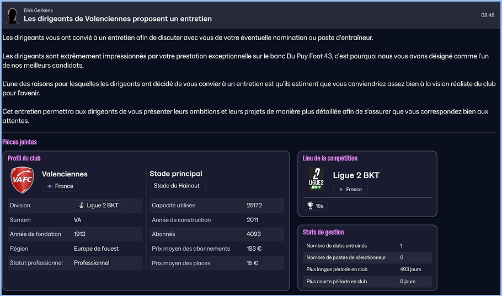Open the Ligue 2 BKT competition title
This screenshot has width=502, height=296.
tap(356, 176)
